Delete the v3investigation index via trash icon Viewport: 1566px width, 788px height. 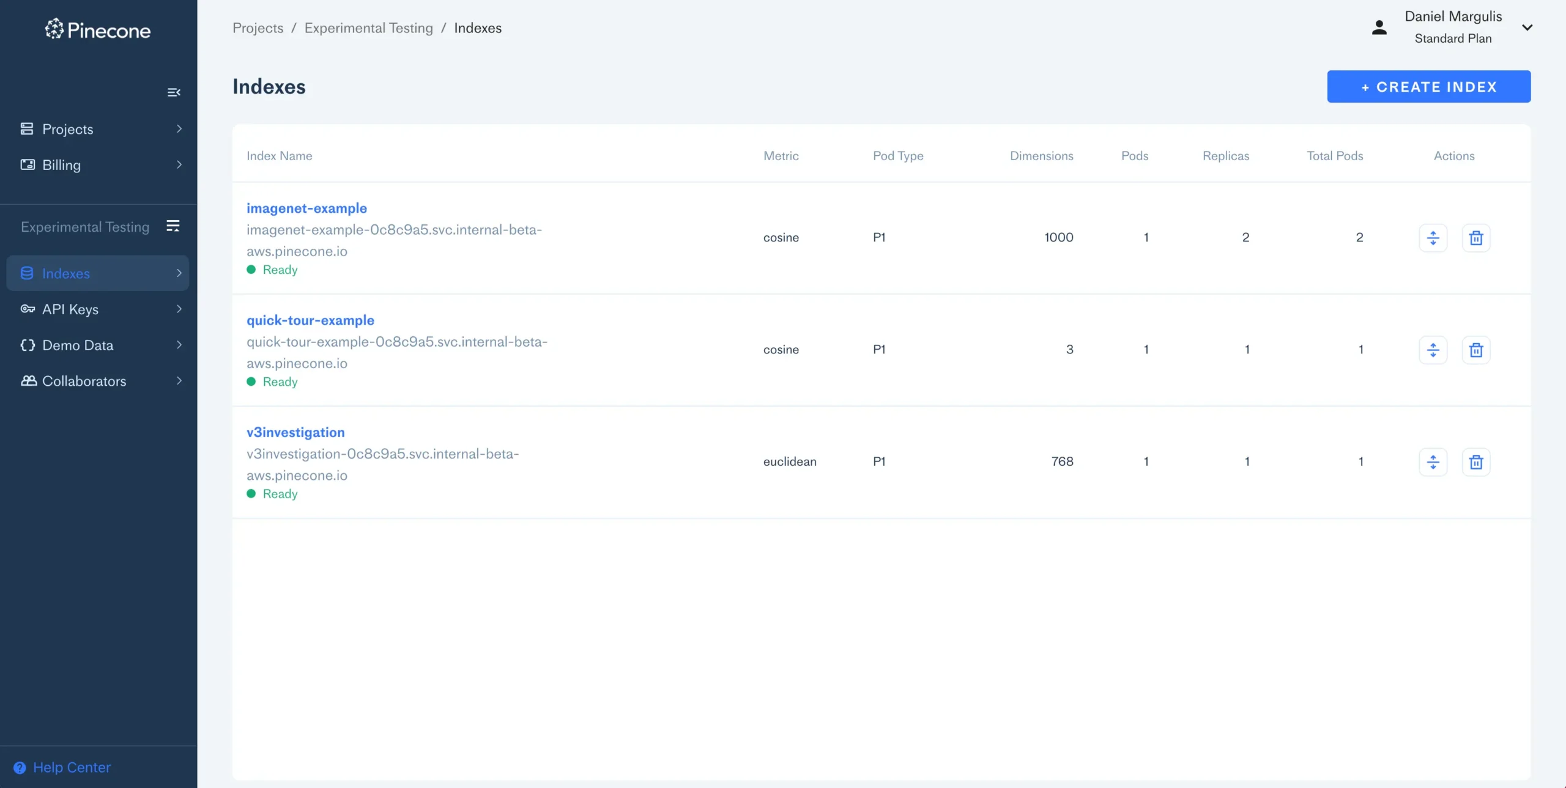1475,462
